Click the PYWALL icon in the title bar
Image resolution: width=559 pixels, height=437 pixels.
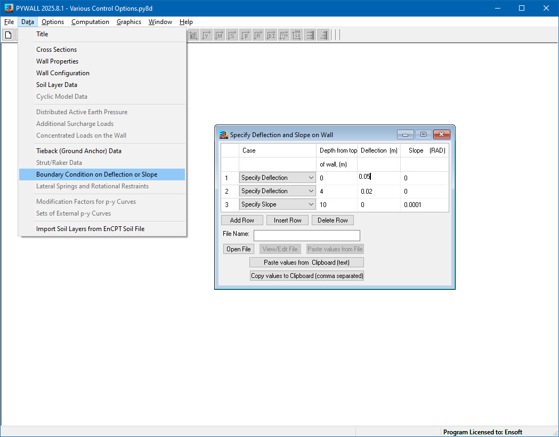pos(8,7)
